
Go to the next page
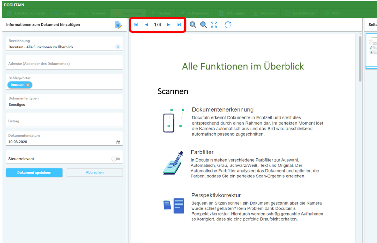click(168, 25)
